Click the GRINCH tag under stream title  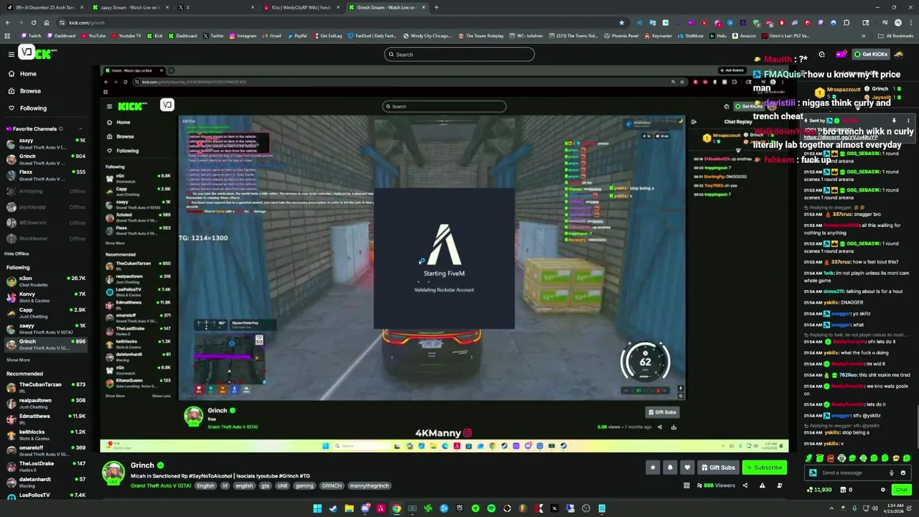[331, 485]
